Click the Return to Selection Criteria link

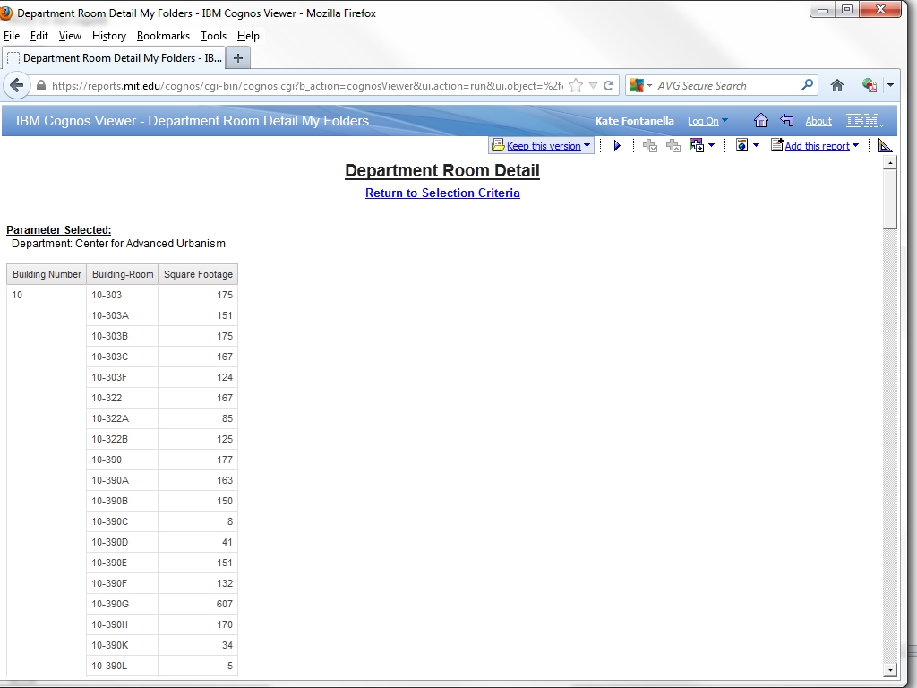(x=442, y=193)
